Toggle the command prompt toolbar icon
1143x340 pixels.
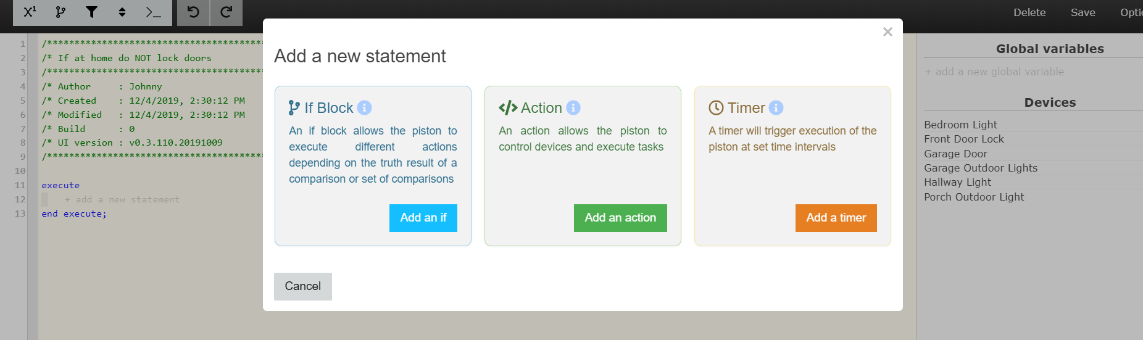[x=153, y=12]
